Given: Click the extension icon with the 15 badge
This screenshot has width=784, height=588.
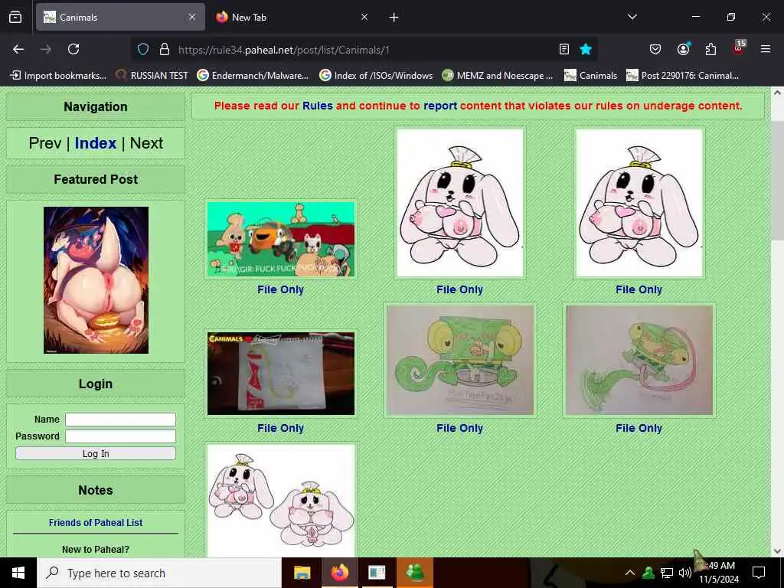Looking at the screenshot, I should pos(739,48).
